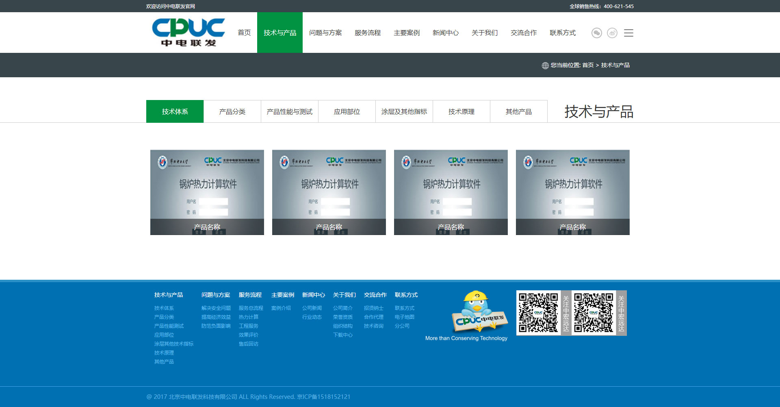Click the WeChat icon in header

[596, 33]
